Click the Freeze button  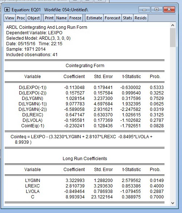click(x=75, y=18)
